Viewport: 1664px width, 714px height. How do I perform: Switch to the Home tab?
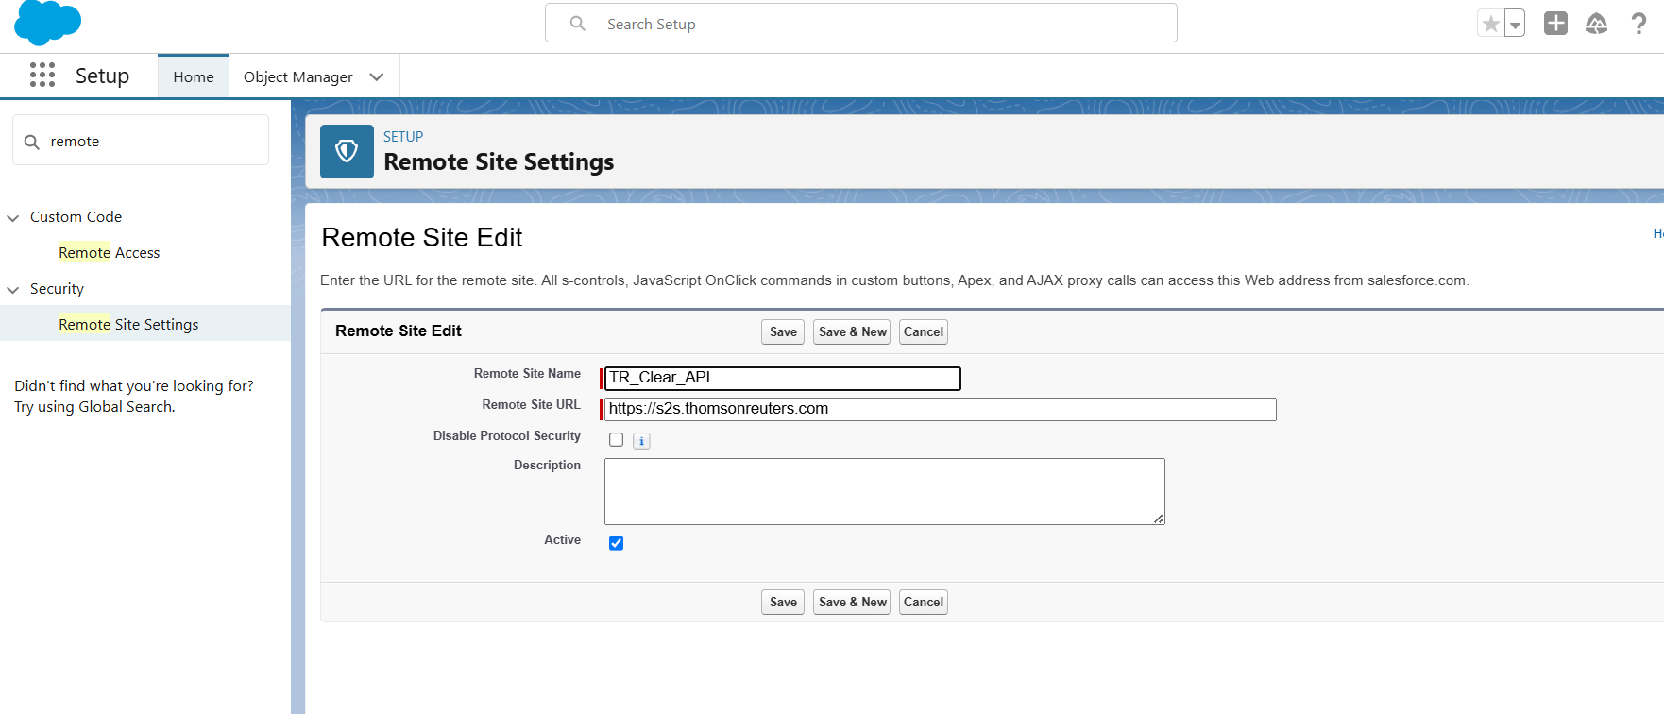(194, 76)
